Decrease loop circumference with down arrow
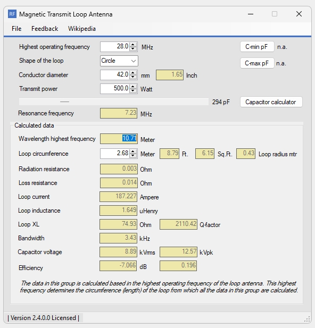Image resolution: width=315 pixels, height=328 pixels. tap(133, 156)
